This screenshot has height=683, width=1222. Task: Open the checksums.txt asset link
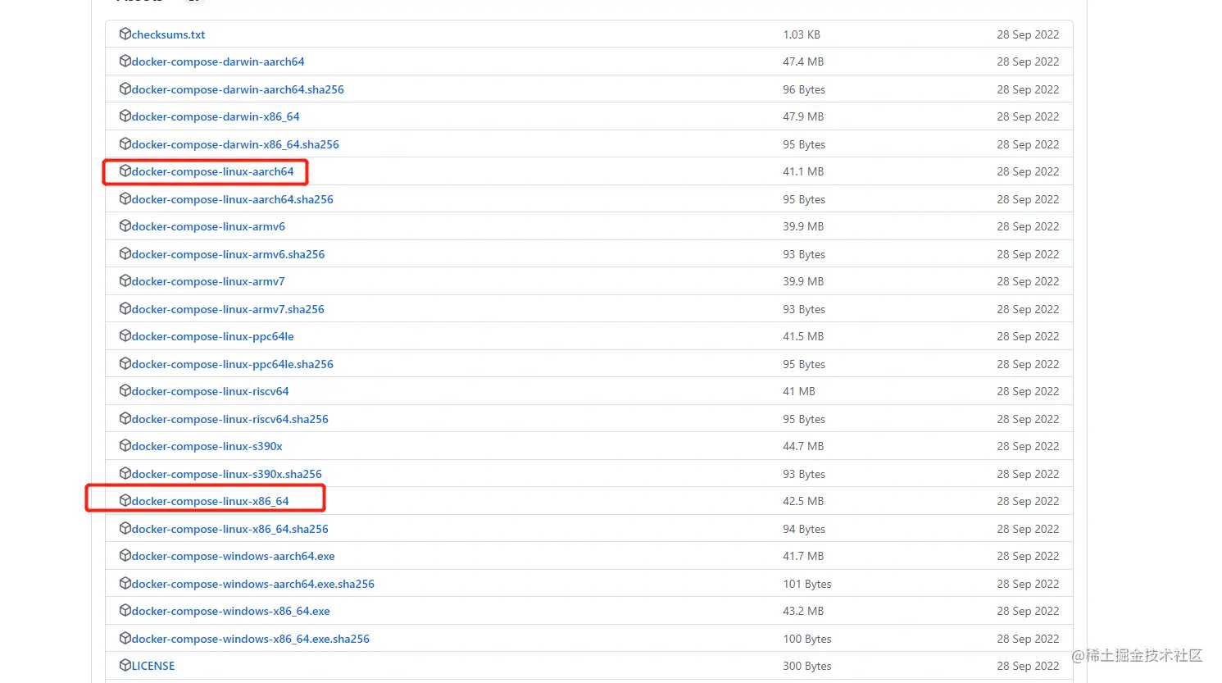click(x=168, y=34)
